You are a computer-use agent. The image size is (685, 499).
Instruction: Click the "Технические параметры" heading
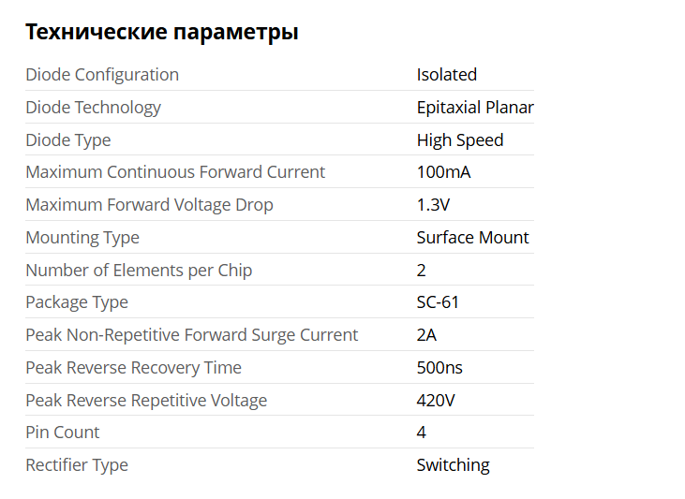click(x=161, y=32)
